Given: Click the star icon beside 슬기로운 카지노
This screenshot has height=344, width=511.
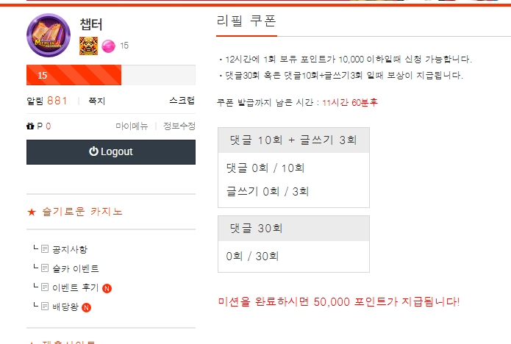Looking at the screenshot, I should [x=31, y=212].
